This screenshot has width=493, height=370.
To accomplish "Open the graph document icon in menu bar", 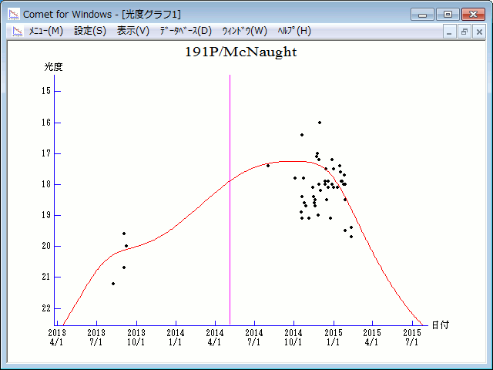I will click(13, 31).
